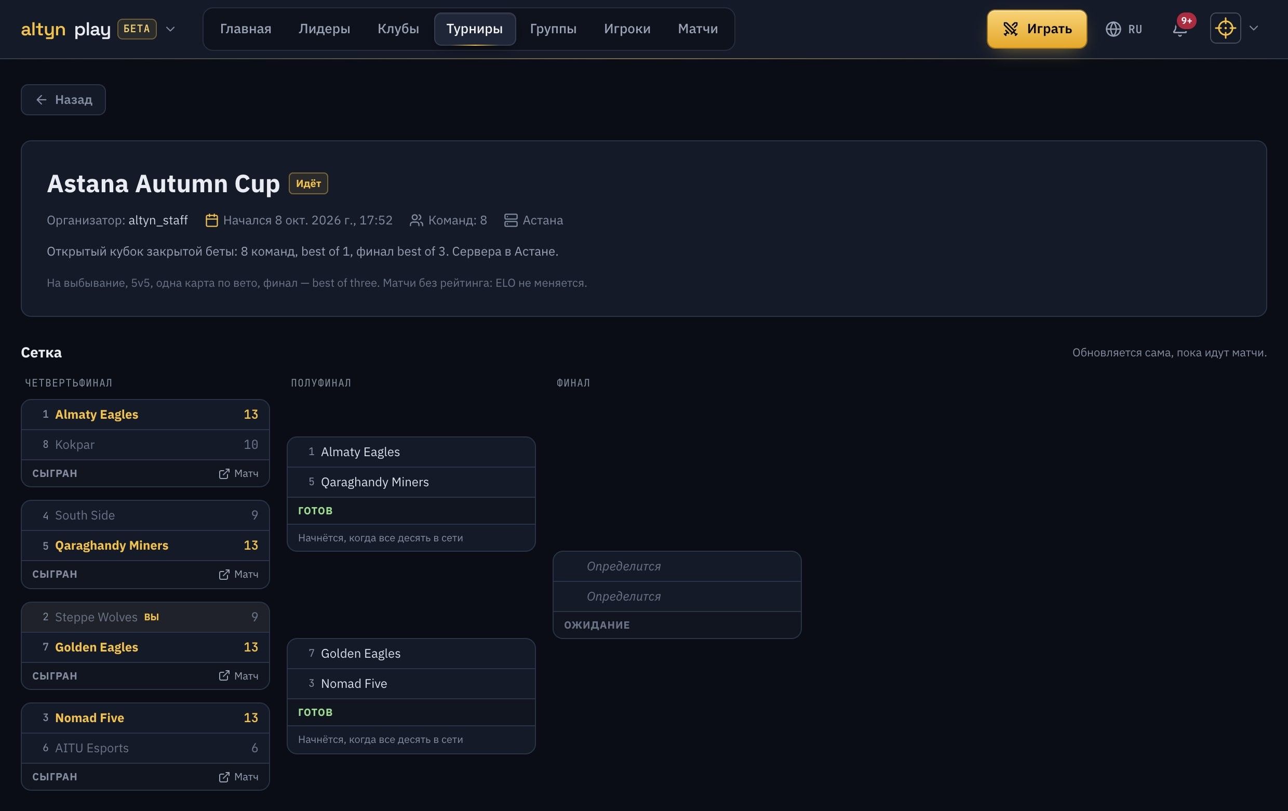Expand the profile menu chevron
1288x811 pixels.
coord(1253,29)
